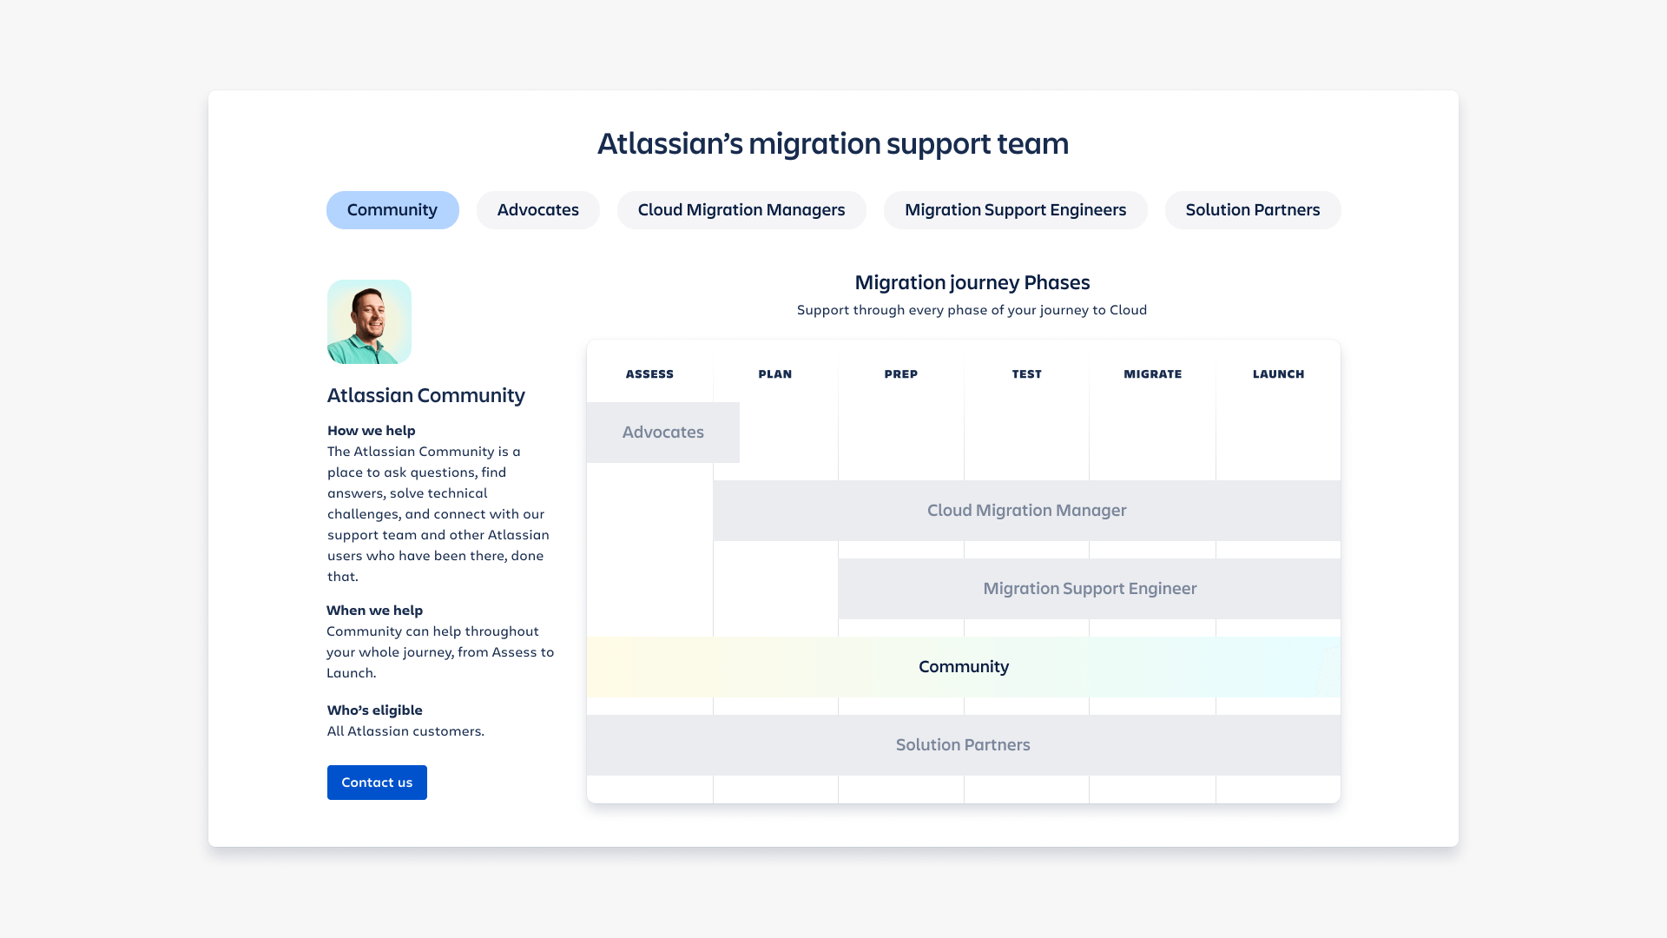
Task: Select the Cloud Migration Manager bar
Action: click(x=1027, y=511)
